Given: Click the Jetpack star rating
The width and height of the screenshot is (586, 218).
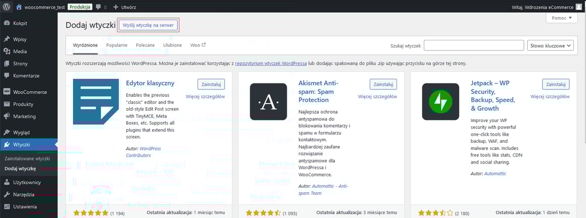Looking at the screenshot, I should (x=435, y=213).
